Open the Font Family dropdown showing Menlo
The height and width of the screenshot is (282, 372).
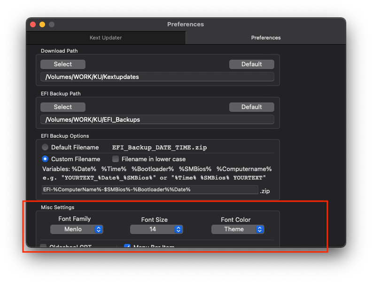(77, 229)
